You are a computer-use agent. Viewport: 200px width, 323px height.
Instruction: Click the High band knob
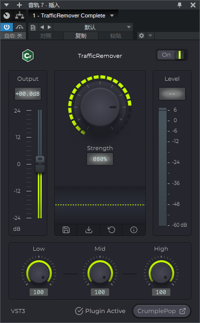161,273
